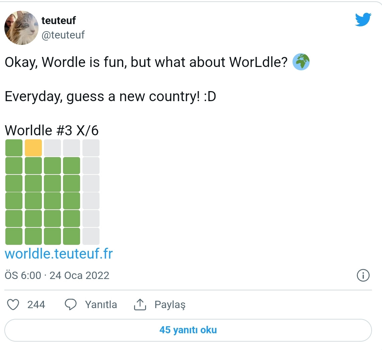This screenshot has height=350, width=382.
Task: Click the last gray square in bottom row
Action: [x=91, y=236]
